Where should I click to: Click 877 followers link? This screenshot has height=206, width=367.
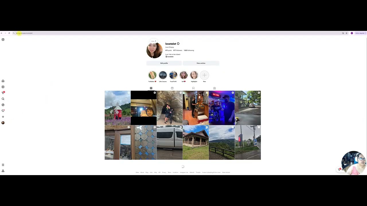pyautogui.click(x=178, y=50)
